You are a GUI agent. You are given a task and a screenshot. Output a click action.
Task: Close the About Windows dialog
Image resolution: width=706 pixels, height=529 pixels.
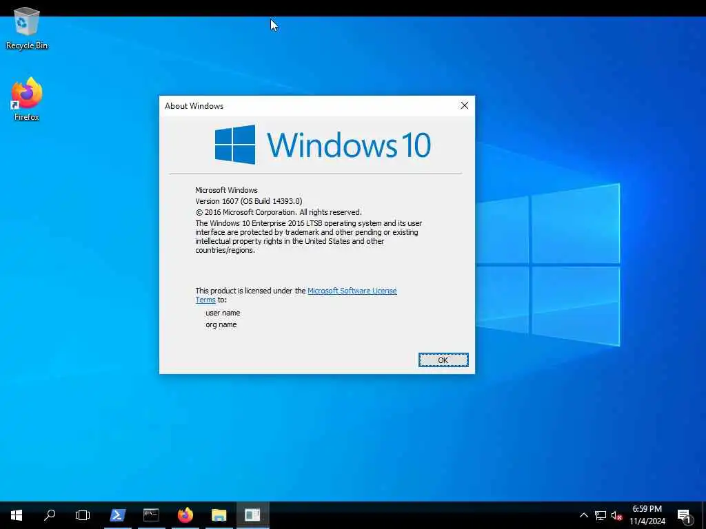click(464, 105)
